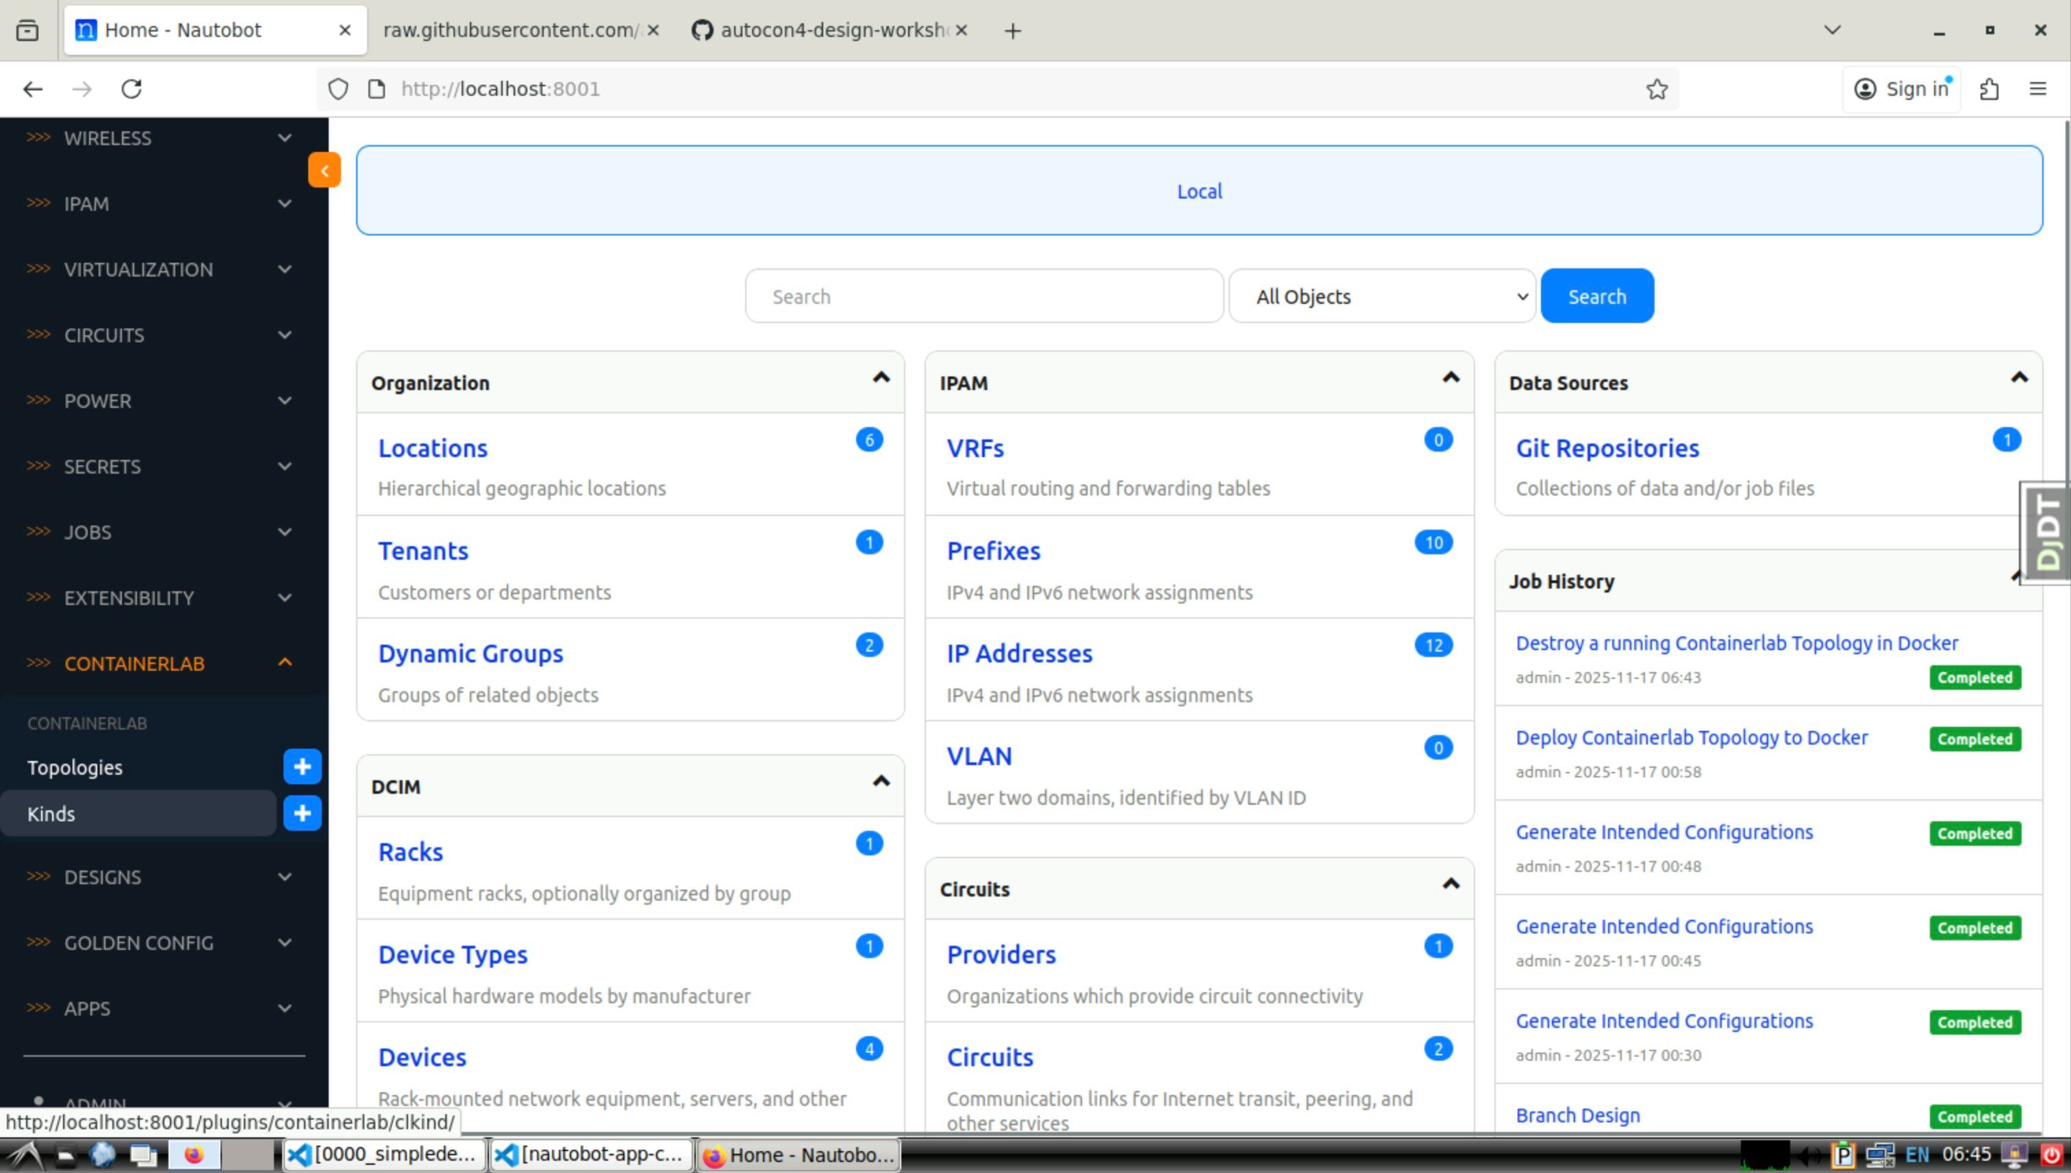Open the Django Debug Toolbar DjDT handle

tap(2046, 532)
